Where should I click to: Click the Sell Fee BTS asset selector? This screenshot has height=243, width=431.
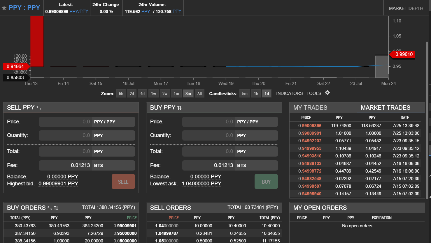coord(113,165)
